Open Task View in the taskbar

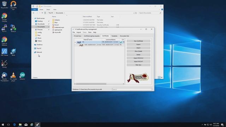coord(8,125)
